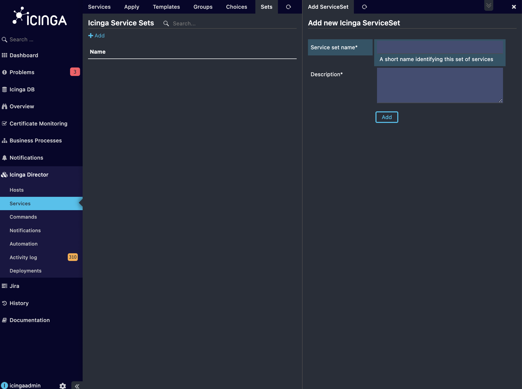Screen dimensions: 522x389
Task: Click the Certificate Monitoring check icon
Action: [x=4, y=123]
